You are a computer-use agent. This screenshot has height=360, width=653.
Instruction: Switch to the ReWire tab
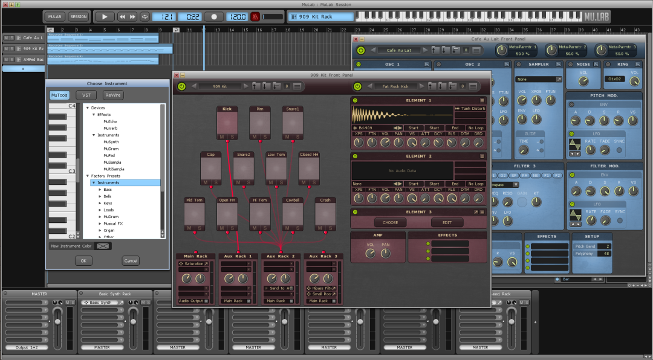click(113, 95)
